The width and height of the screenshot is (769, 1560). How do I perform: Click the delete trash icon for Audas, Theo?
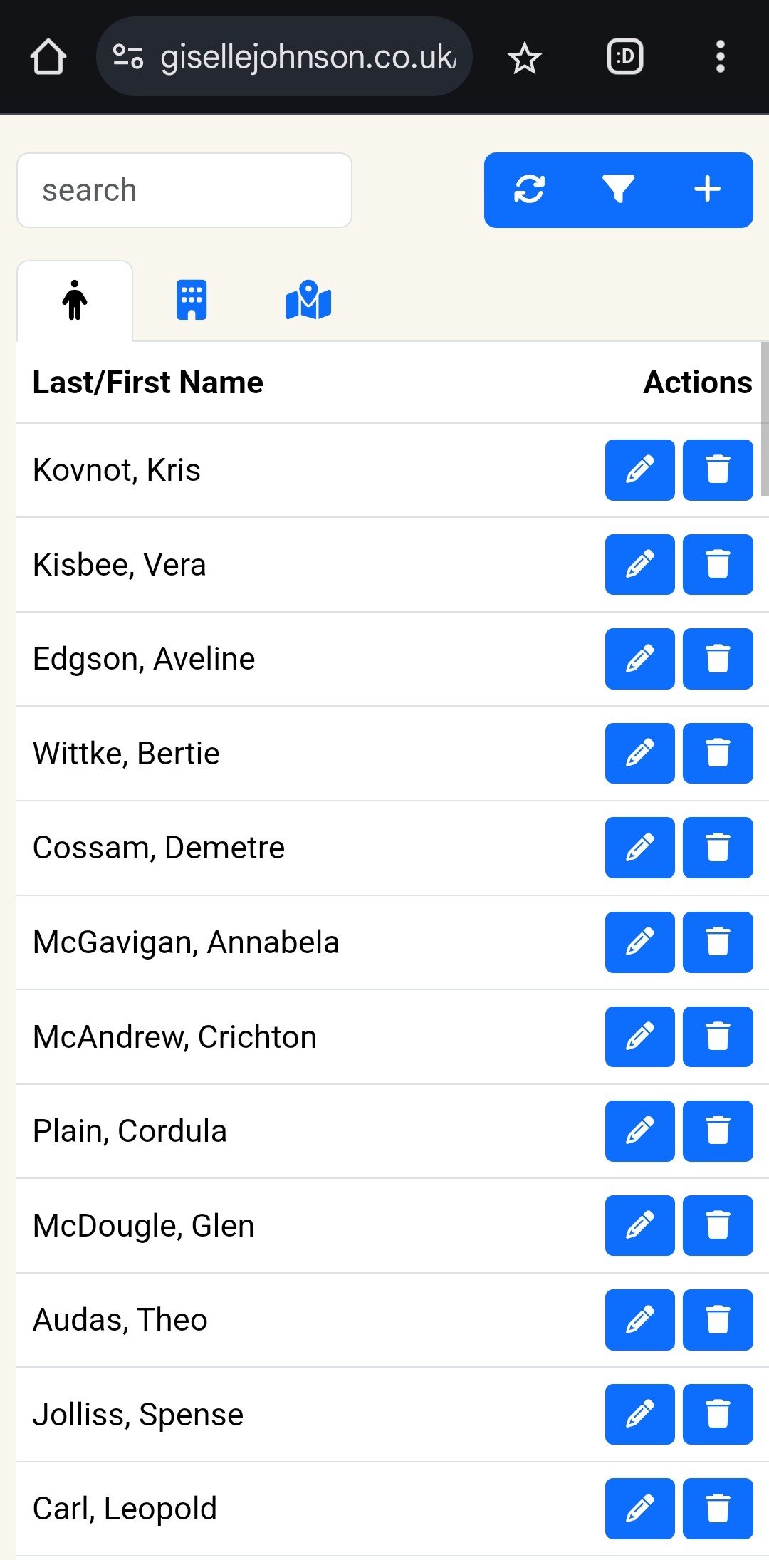point(717,1320)
